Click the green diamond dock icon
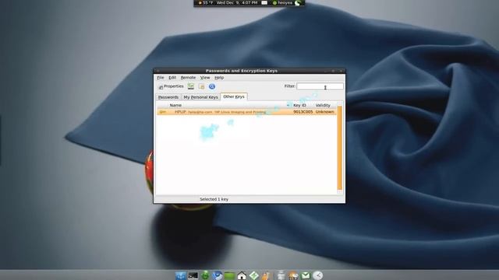499x280 pixels. coord(253,275)
